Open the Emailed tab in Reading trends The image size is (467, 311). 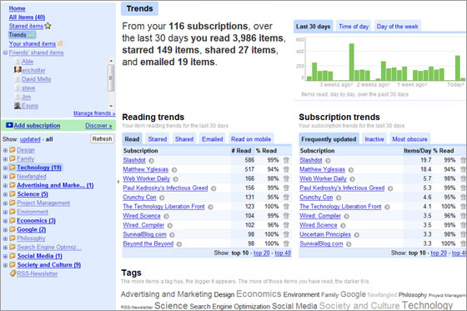[213, 138]
